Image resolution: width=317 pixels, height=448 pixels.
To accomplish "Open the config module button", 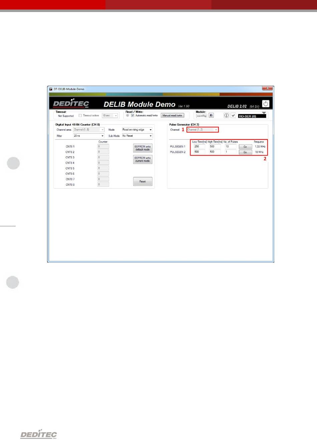I will [202, 116].
